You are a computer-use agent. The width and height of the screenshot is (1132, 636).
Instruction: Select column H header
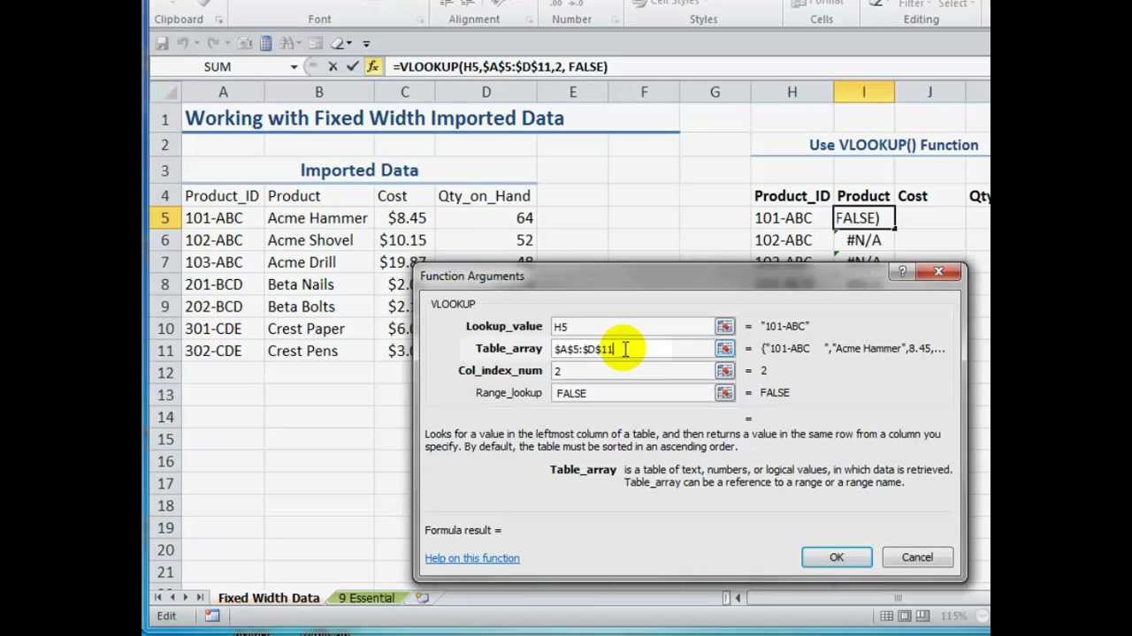coord(792,92)
